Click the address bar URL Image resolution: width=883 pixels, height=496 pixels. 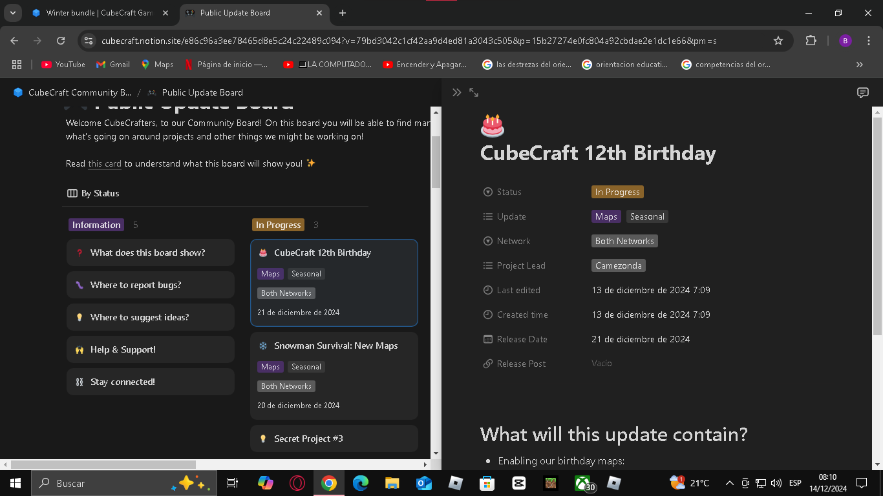coord(409,41)
